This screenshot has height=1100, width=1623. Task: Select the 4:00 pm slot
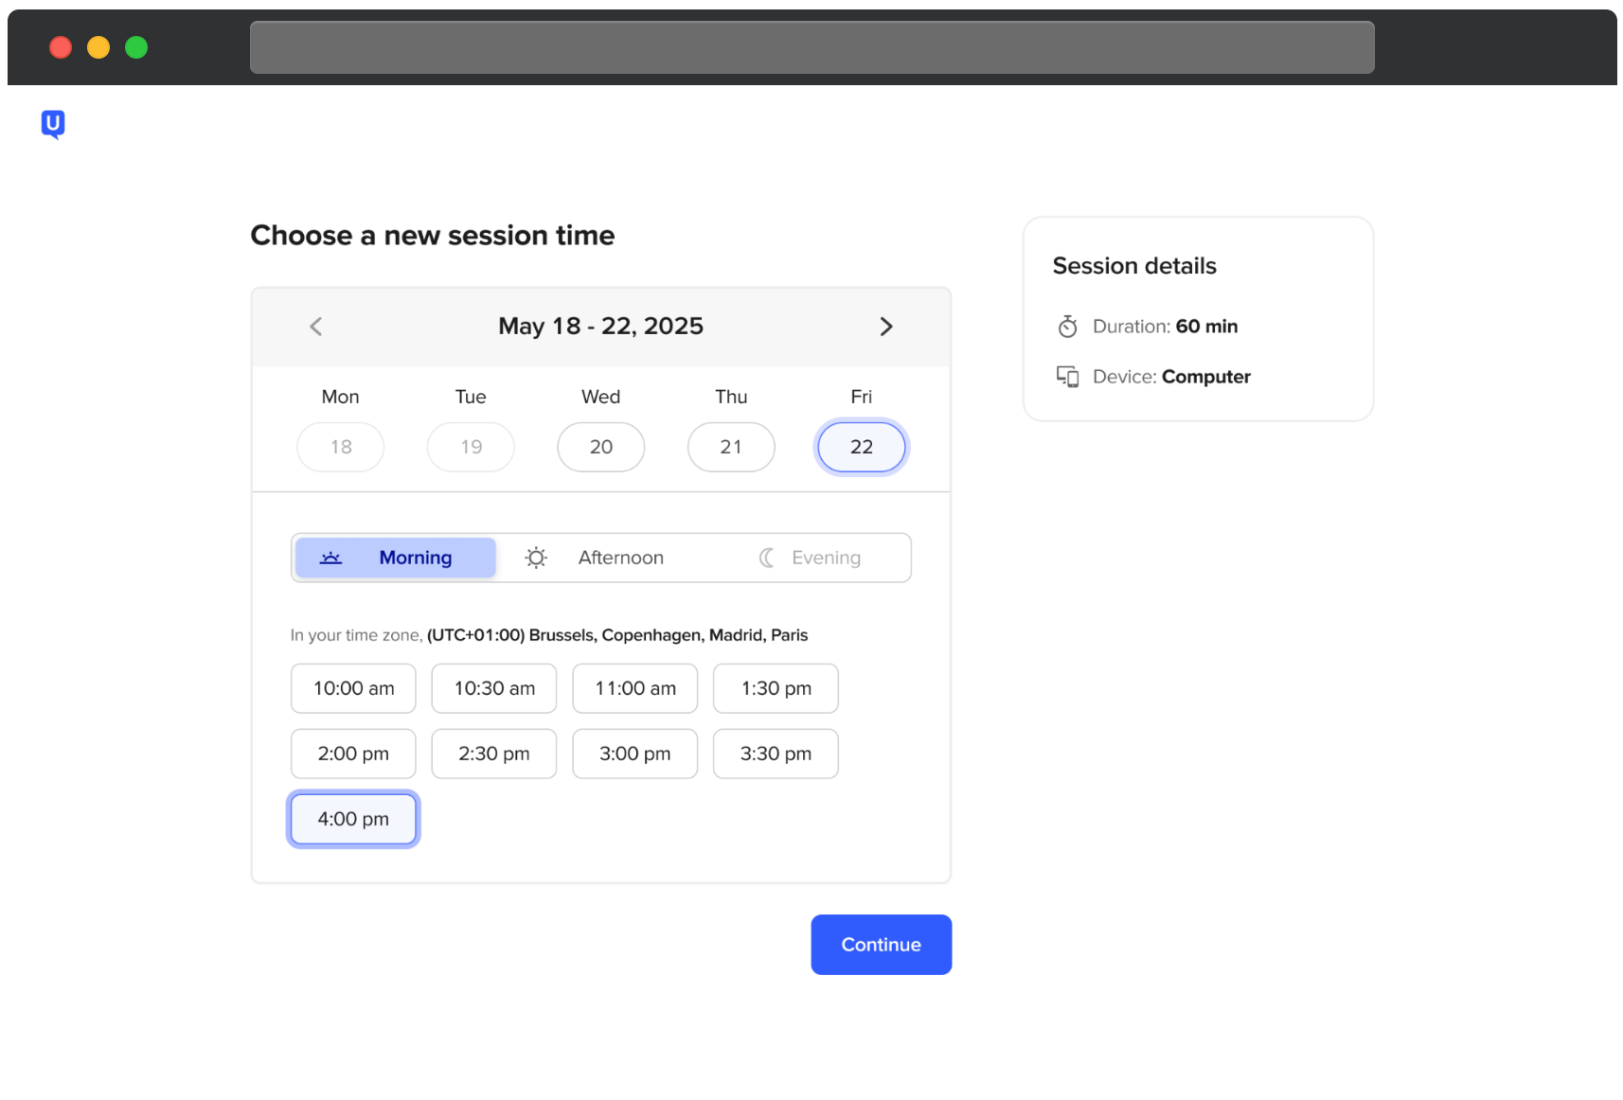pyautogui.click(x=353, y=819)
